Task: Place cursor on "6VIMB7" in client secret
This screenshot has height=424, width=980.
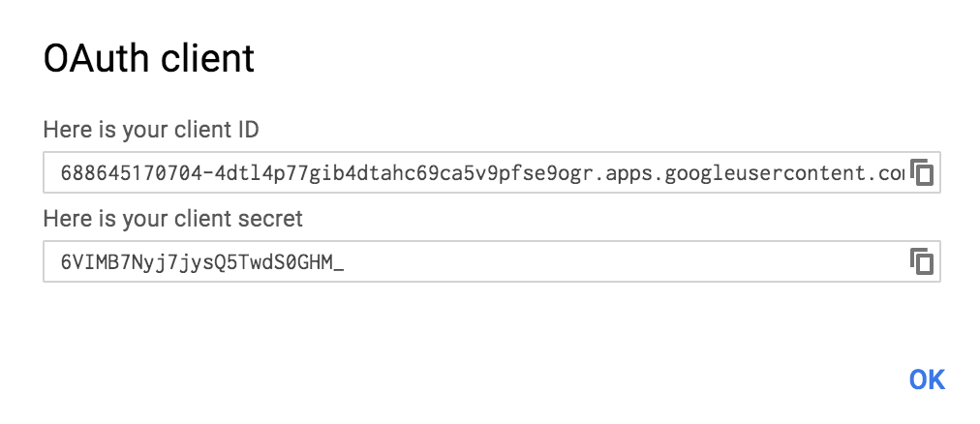Action: pos(96,261)
